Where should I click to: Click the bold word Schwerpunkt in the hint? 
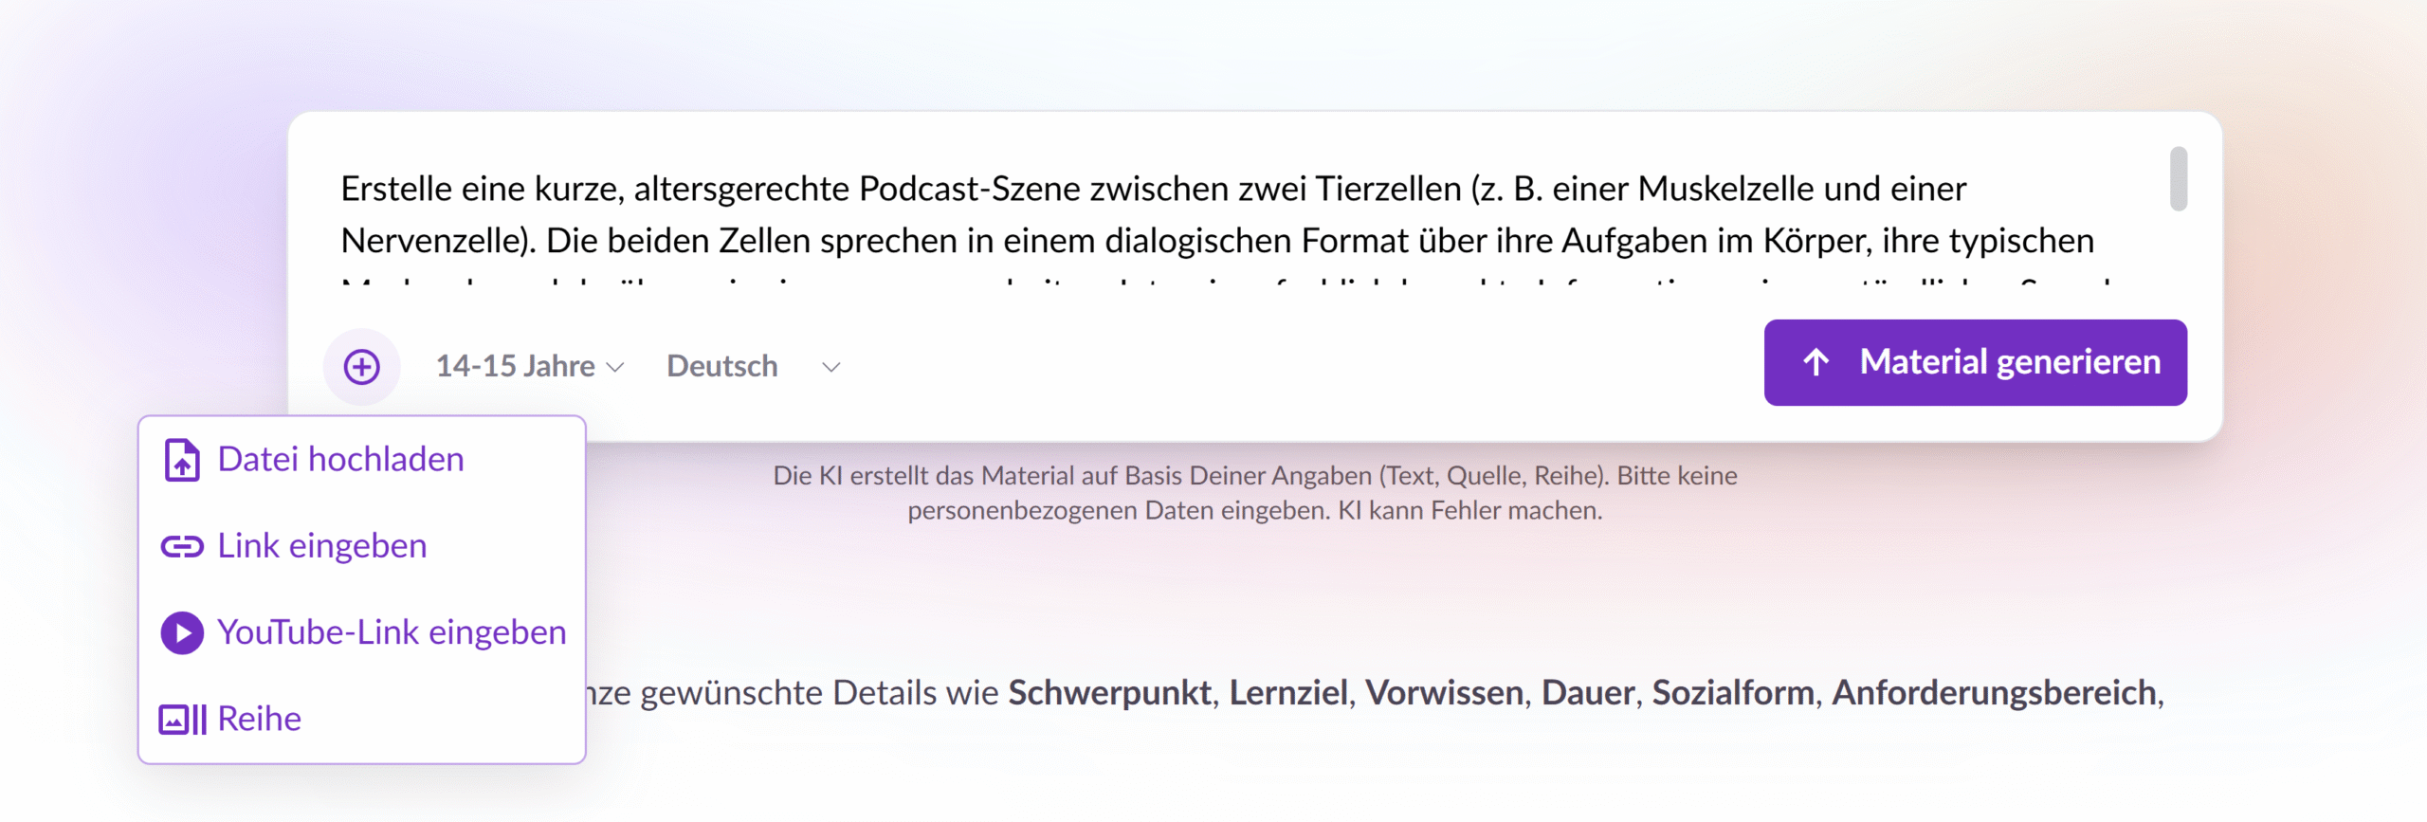point(1110,693)
